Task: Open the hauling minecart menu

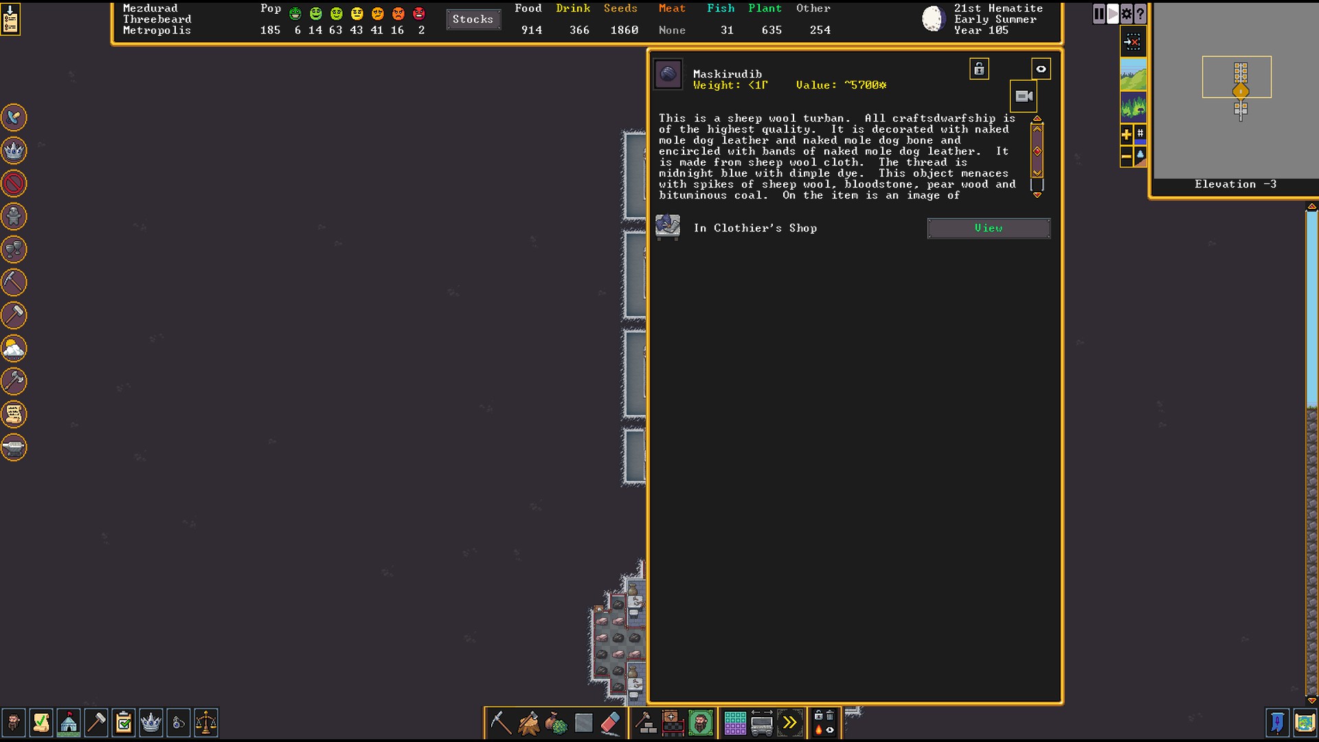Action: tap(762, 723)
